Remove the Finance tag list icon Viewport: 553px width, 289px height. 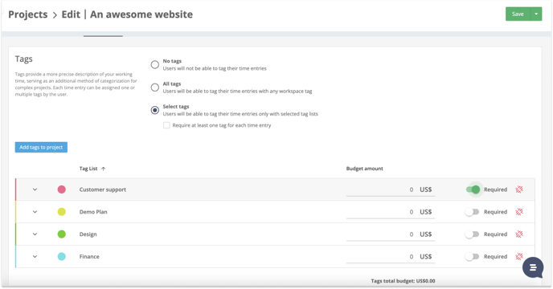pos(519,256)
